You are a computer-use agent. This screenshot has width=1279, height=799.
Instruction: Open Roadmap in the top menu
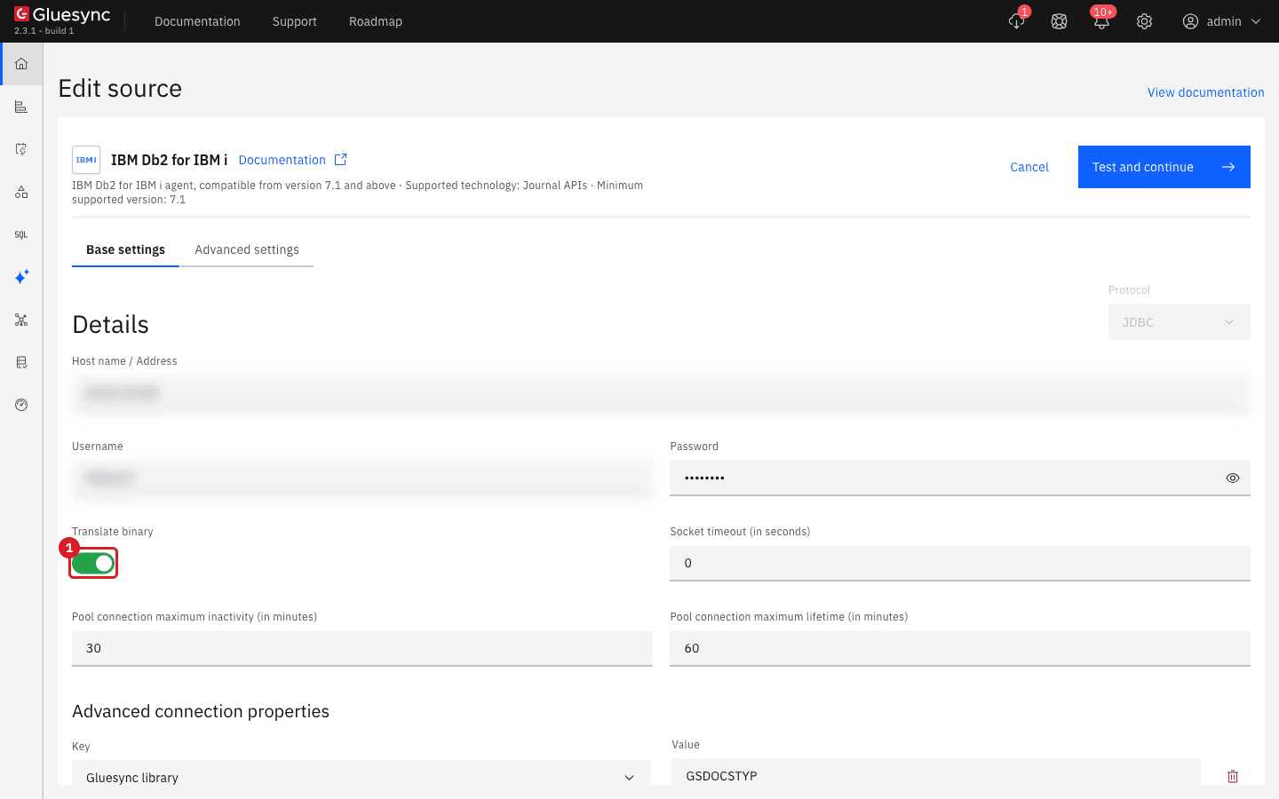(376, 21)
